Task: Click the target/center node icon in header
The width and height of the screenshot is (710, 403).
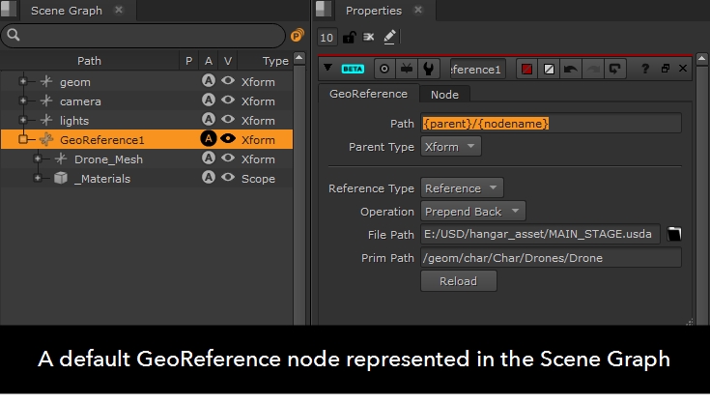Action: [384, 69]
